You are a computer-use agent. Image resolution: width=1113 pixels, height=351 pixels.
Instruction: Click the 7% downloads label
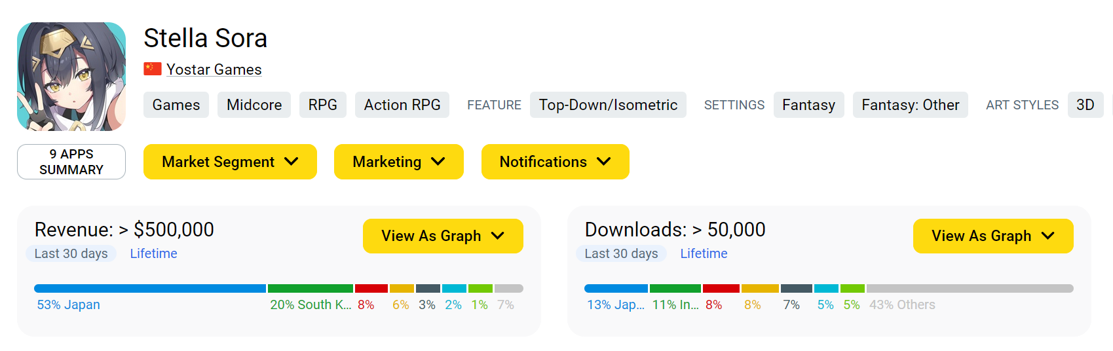click(791, 305)
